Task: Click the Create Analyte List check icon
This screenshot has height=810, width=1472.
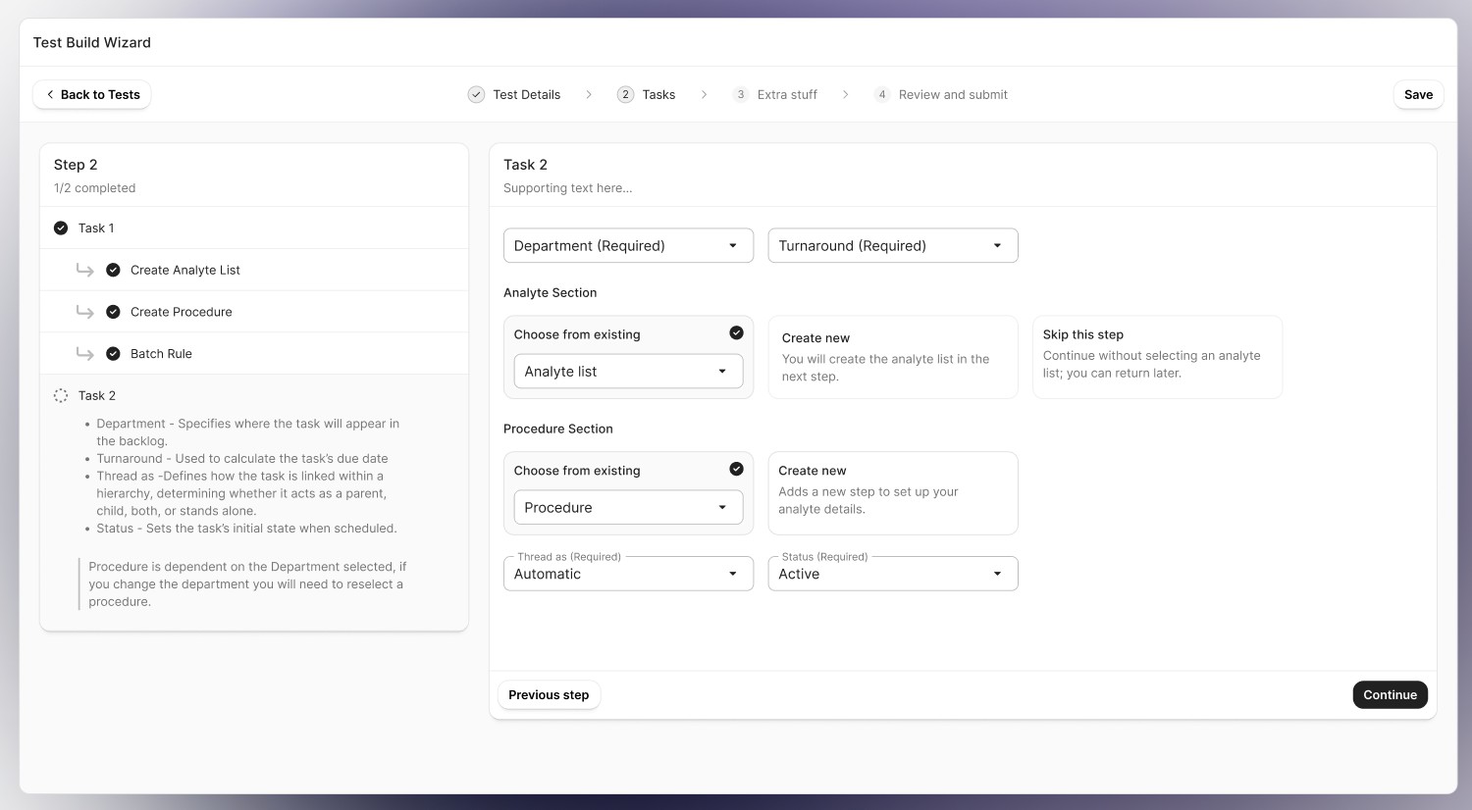Action: (x=113, y=271)
